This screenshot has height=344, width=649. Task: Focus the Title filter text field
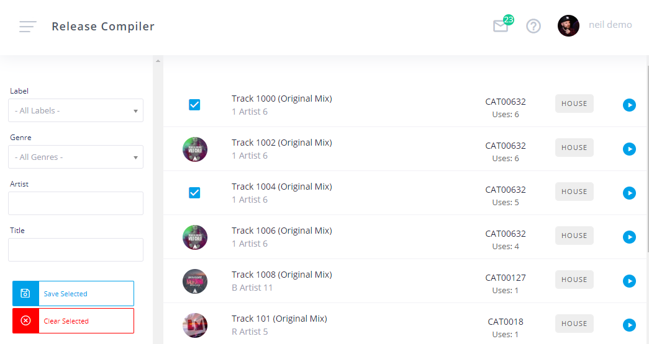pyautogui.click(x=76, y=250)
